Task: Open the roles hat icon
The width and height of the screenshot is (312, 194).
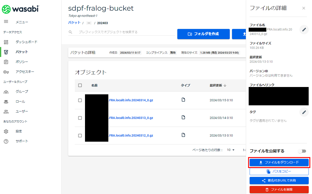Action: (x=6, y=102)
